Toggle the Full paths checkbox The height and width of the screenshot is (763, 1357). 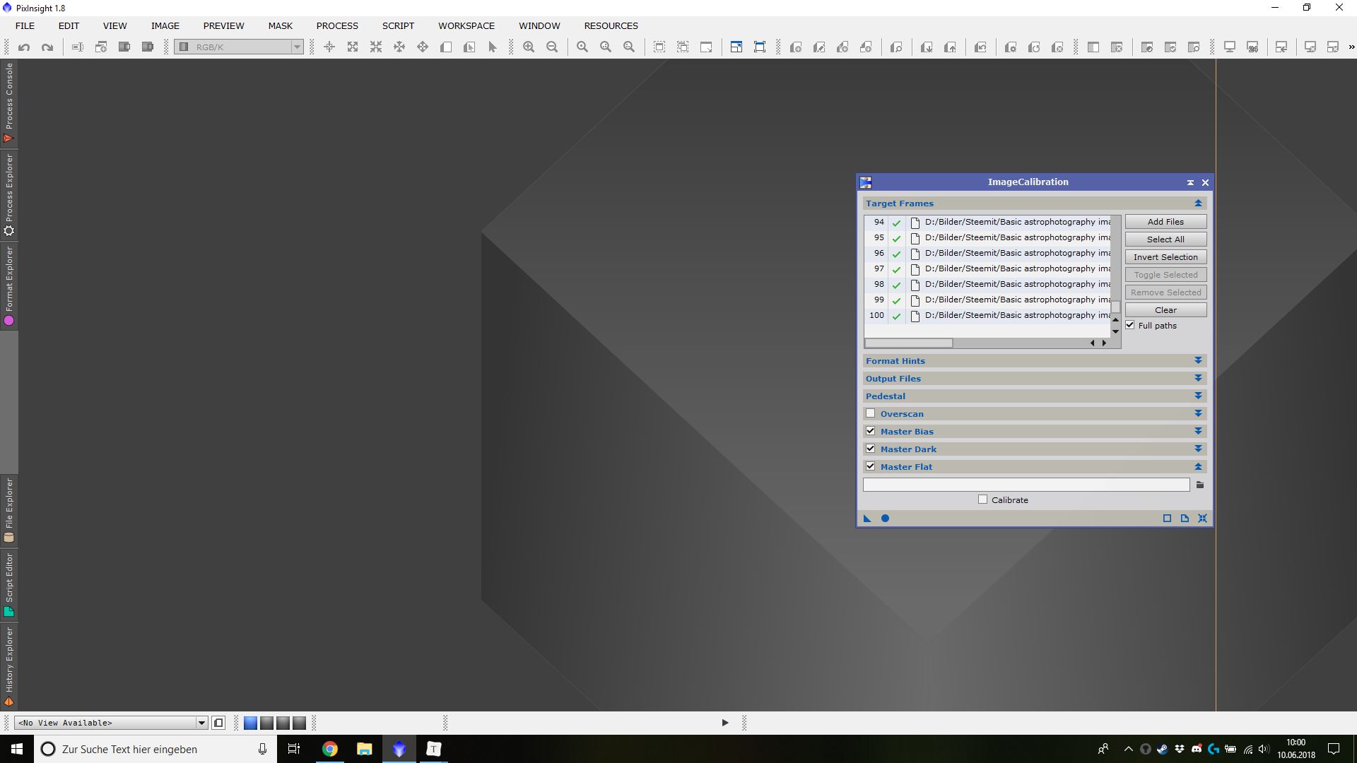(1130, 325)
